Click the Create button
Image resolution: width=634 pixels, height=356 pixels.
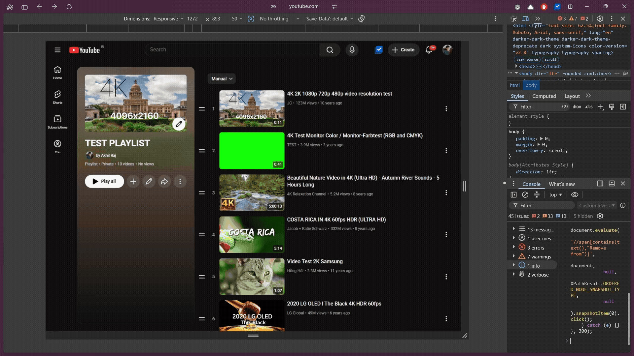(404, 50)
